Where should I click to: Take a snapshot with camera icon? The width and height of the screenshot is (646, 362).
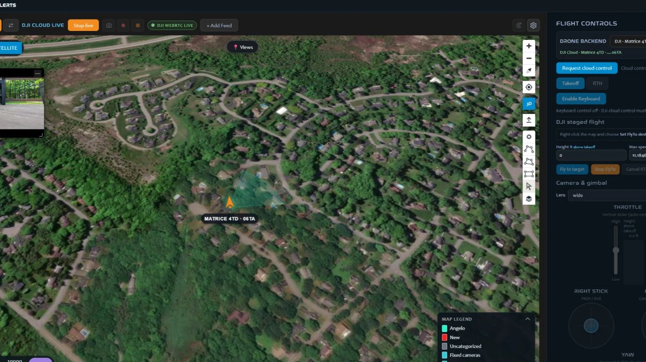tap(109, 25)
